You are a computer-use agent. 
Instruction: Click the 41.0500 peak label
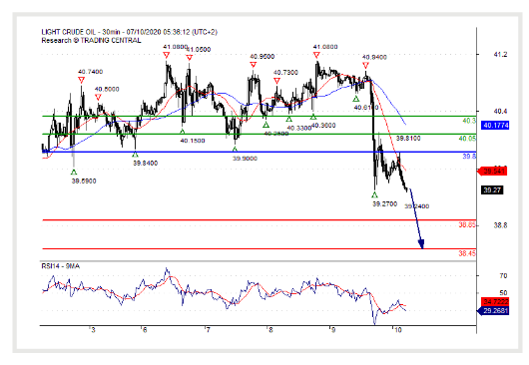coord(199,50)
